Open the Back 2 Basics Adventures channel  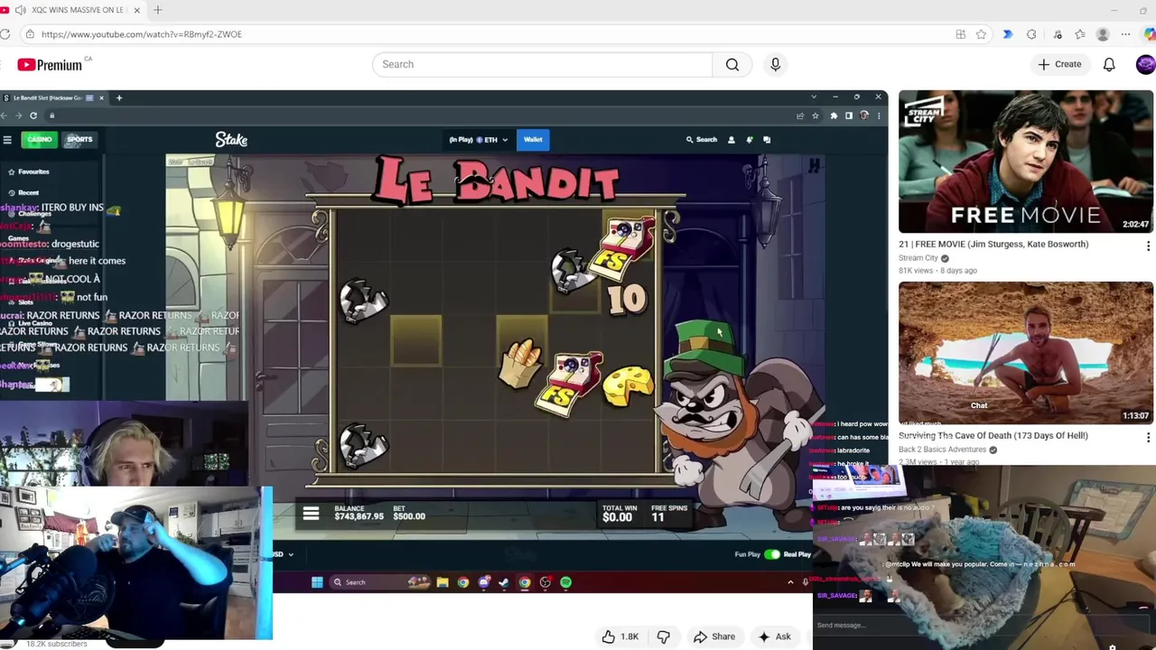942,450
